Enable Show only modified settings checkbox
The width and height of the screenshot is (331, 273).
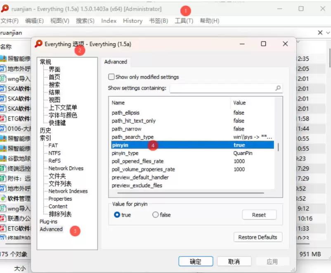pos(111,77)
